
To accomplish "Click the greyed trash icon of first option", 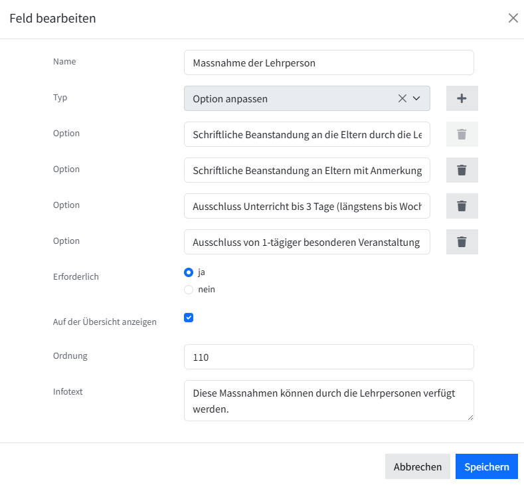I will coord(462,134).
